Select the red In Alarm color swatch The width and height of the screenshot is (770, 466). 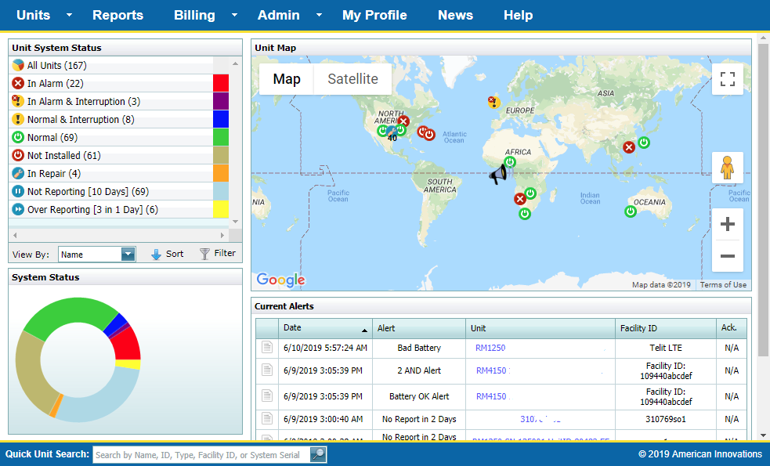click(221, 84)
